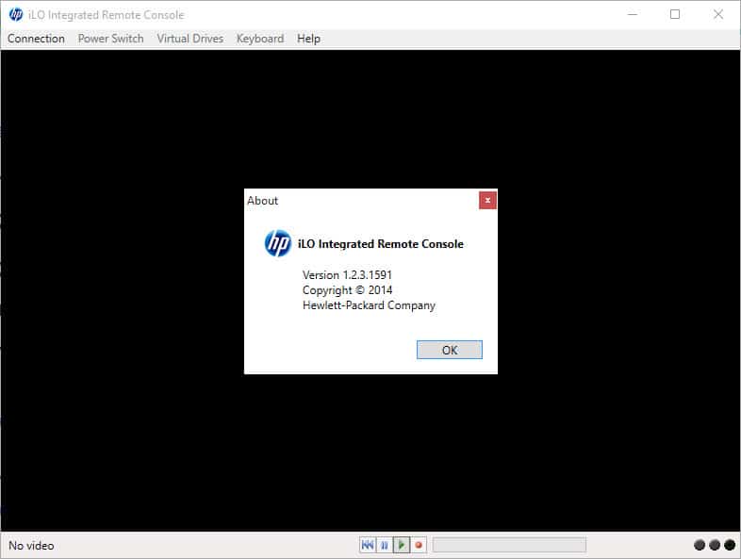Click the 'About' dialog title
This screenshot has height=559, width=741.
[x=262, y=201]
